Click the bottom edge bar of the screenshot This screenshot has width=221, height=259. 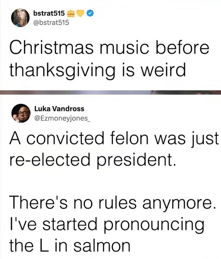click(110, 258)
